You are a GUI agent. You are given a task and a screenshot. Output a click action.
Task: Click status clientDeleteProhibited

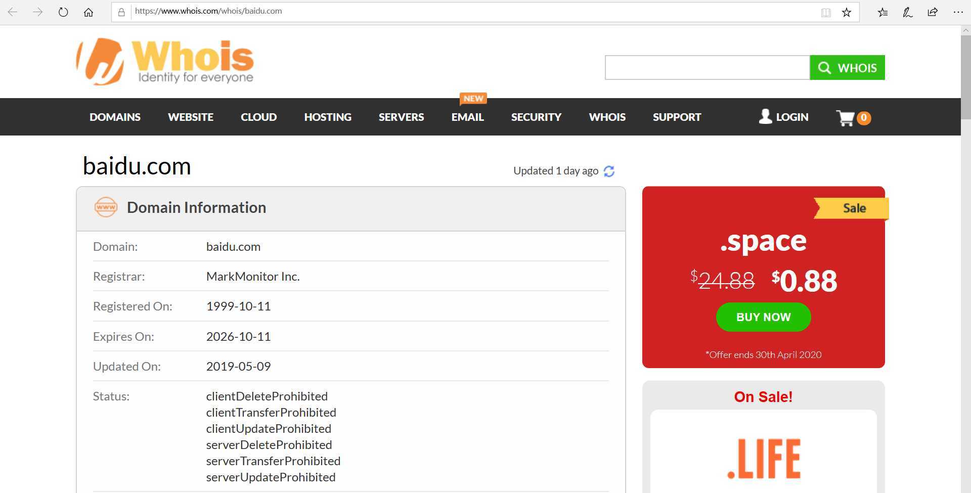[x=267, y=396]
